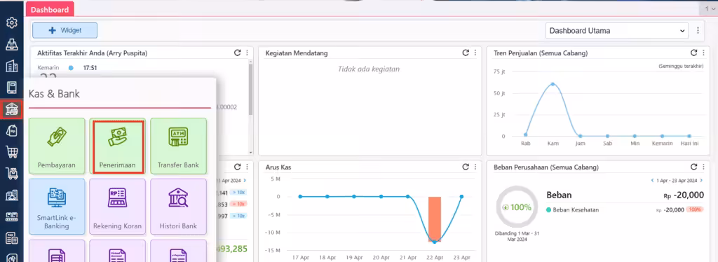Click the orange 22 Apr cash flow bar
The image size is (718, 262).
tap(435, 219)
